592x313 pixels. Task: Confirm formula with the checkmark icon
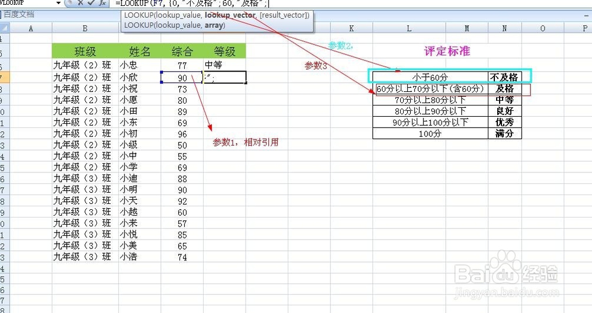(91, 3)
